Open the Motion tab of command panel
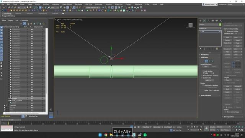Image resolution: width=245 pixels, height=138 pixels. coord(212,21)
